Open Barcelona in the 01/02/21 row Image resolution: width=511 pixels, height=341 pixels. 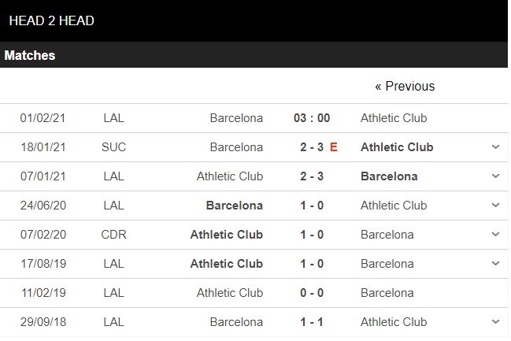236,118
